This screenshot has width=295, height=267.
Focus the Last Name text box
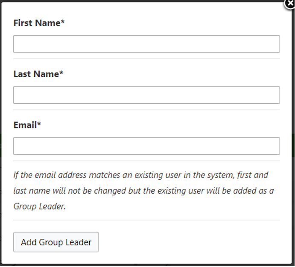146,95
